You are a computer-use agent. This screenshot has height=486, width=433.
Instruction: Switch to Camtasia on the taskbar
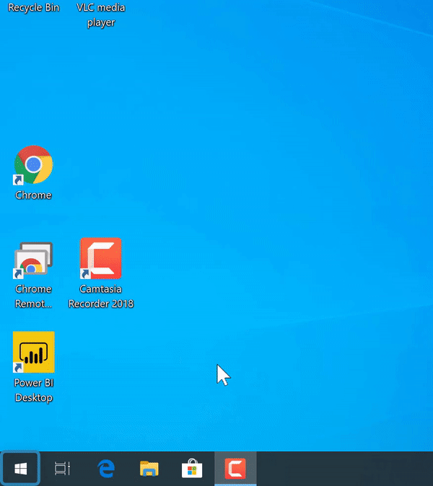(235, 468)
